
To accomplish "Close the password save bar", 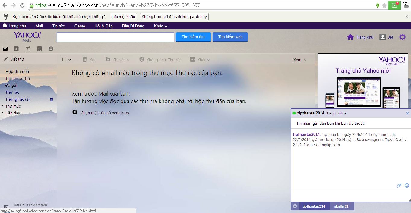I will [x=407, y=17].
